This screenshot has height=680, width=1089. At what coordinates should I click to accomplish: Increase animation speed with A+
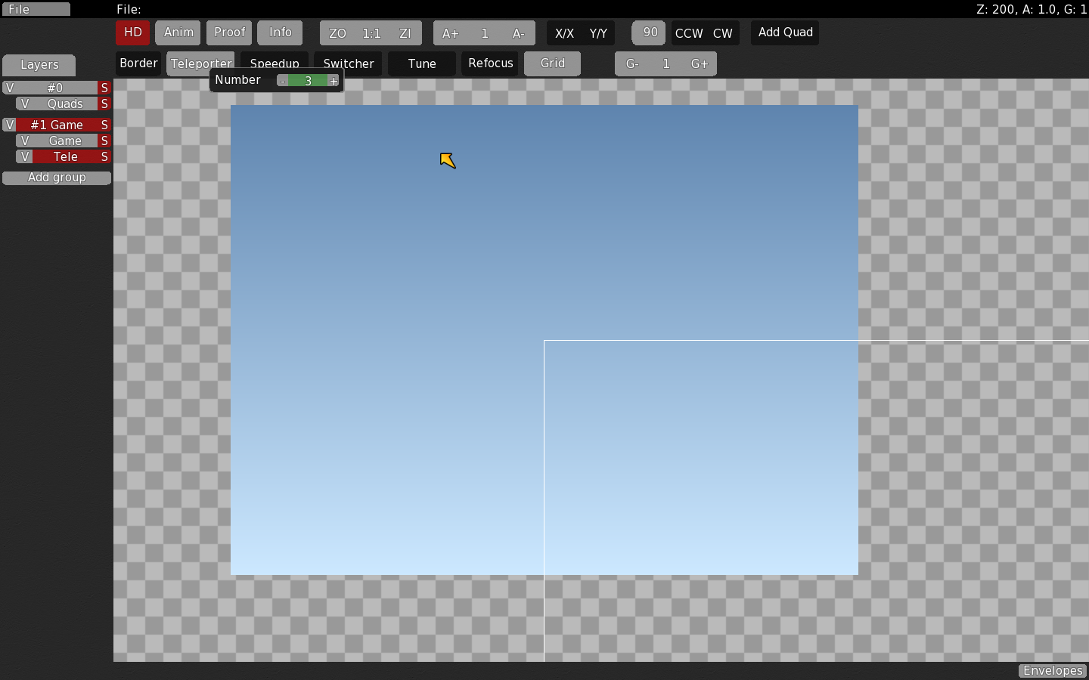point(451,32)
